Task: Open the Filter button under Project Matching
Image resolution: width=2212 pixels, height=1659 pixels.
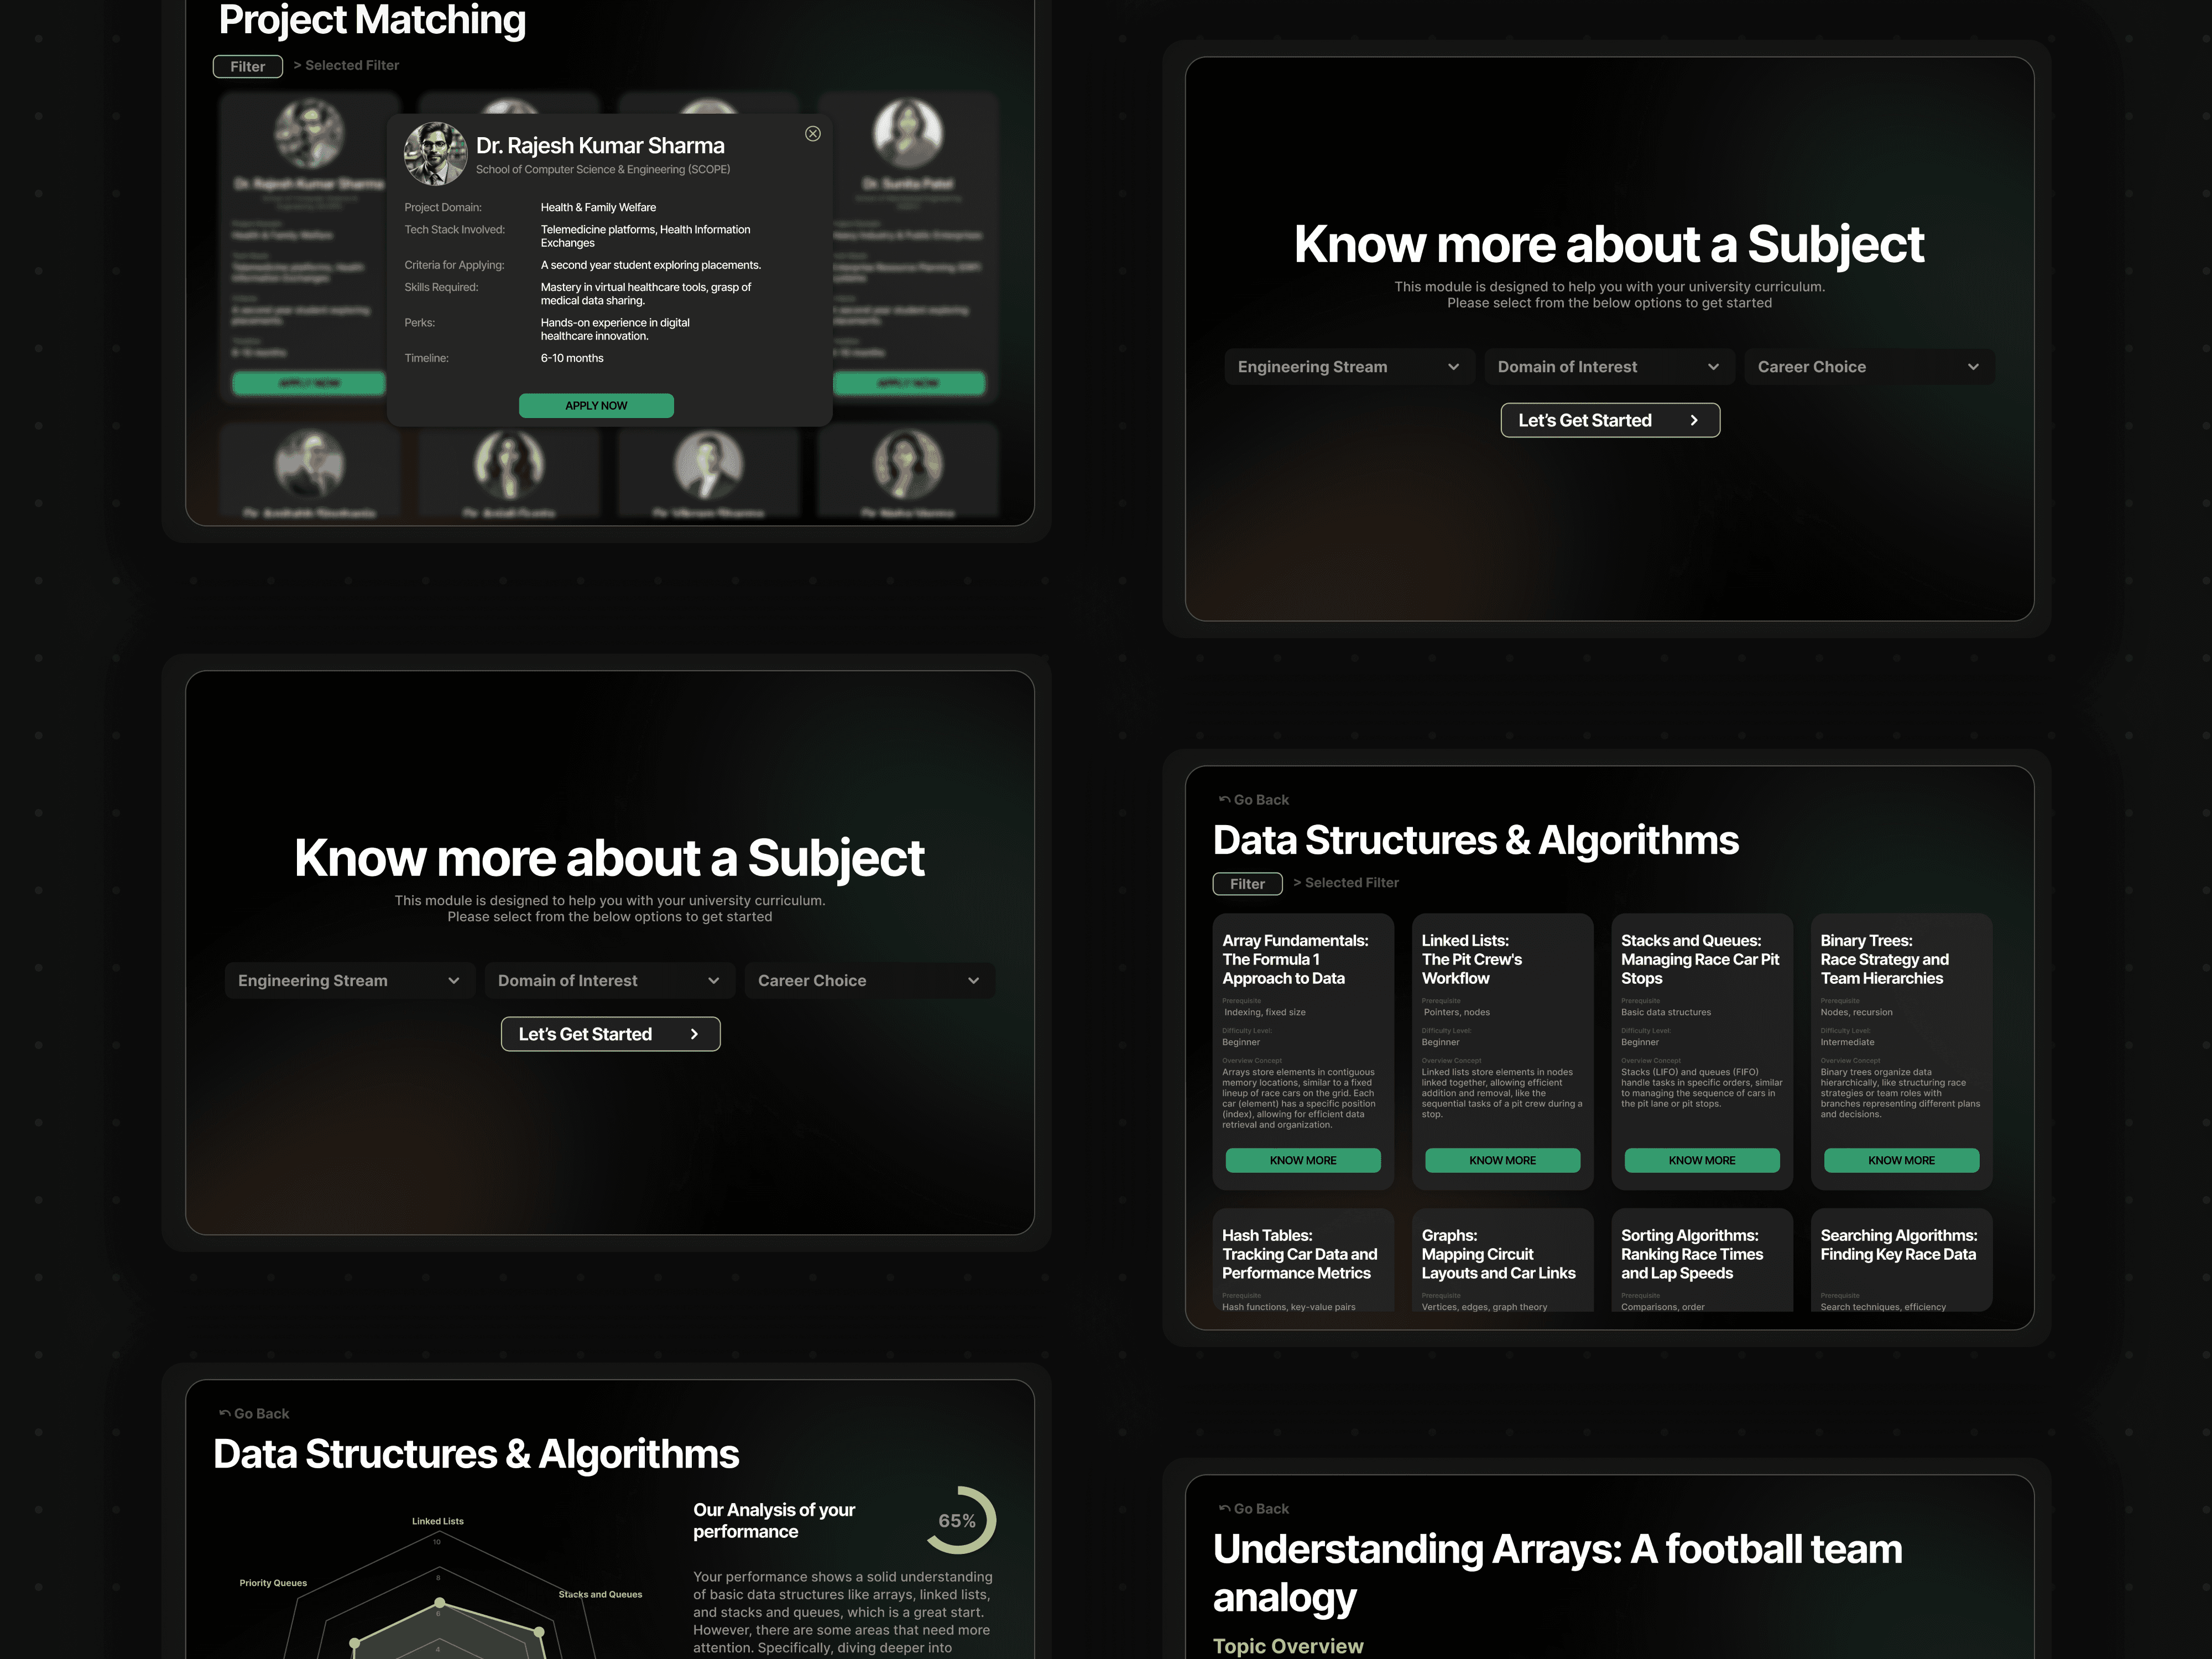Action: tap(248, 67)
